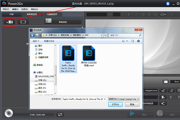Center align text in menu editor toolbar
Image resolution: width=180 pixels, height=120 pixels.
pos(149,14)
